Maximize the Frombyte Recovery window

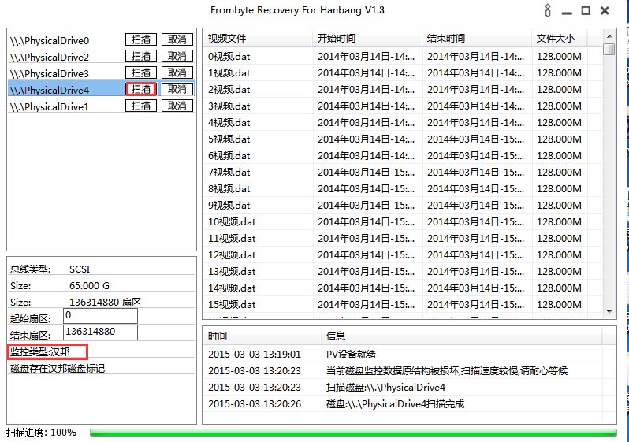(x=586, y=10)
